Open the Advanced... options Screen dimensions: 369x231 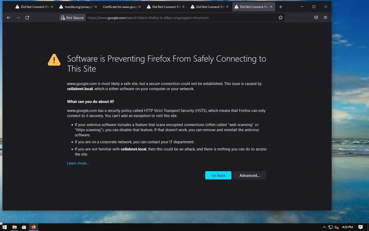250,175
